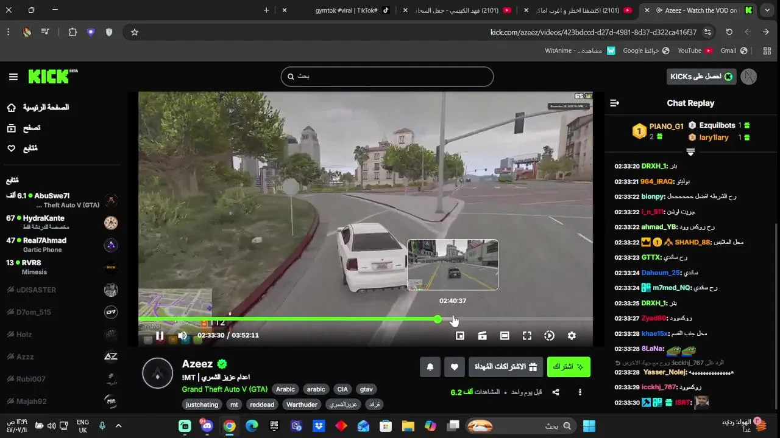Open the Azeez channel avatar
This screenshot has height=438, width=780.
tap(157, 373)
